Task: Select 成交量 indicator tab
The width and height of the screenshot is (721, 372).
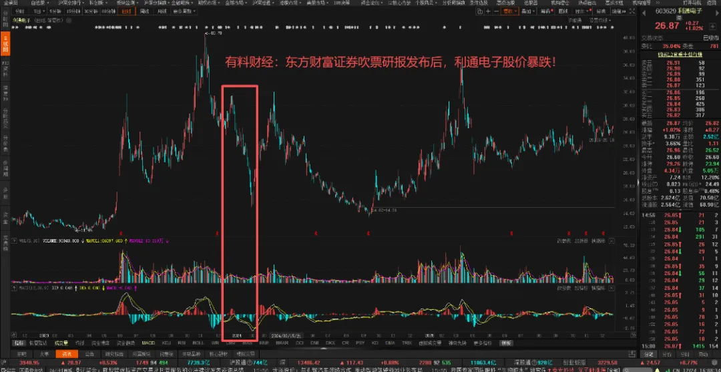Action: point(61,343)
